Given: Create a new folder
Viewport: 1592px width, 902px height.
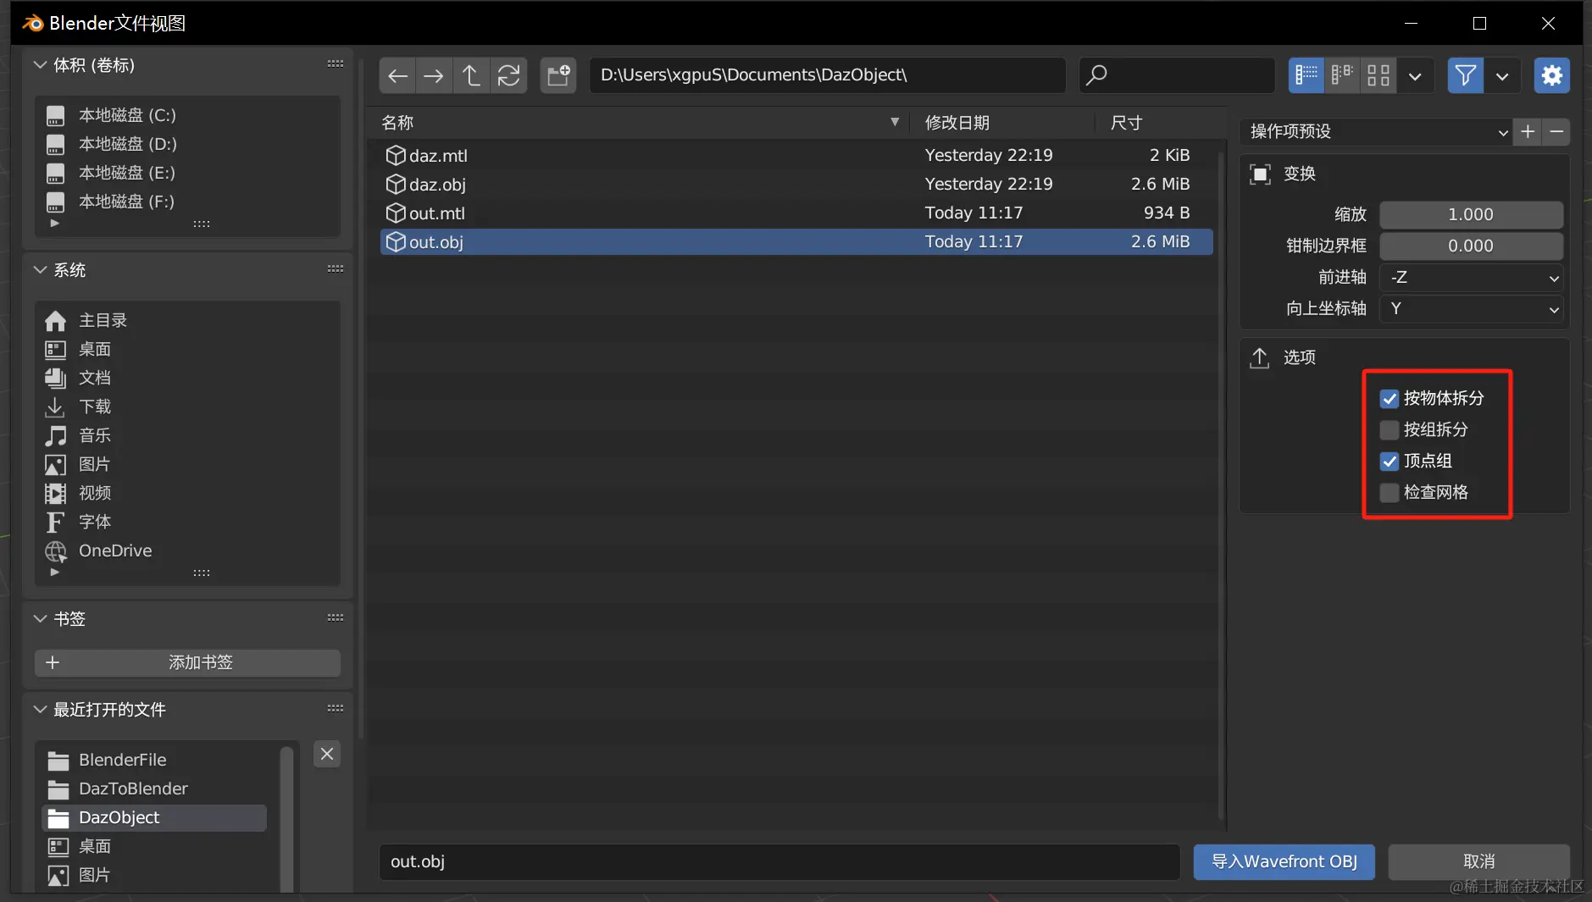Looking at the screenshot, I should pos(558,75).
